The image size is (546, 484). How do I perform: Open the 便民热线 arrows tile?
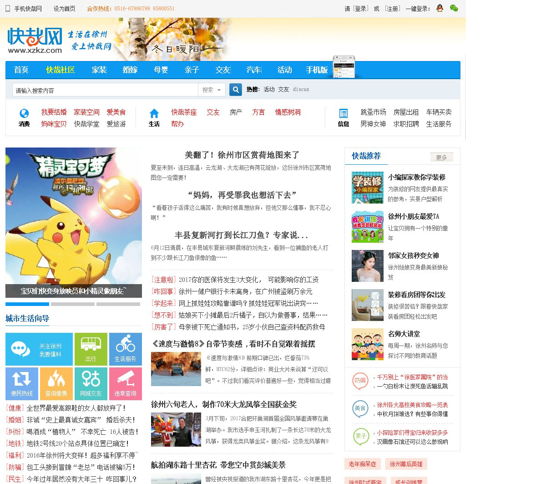[22, 384]
